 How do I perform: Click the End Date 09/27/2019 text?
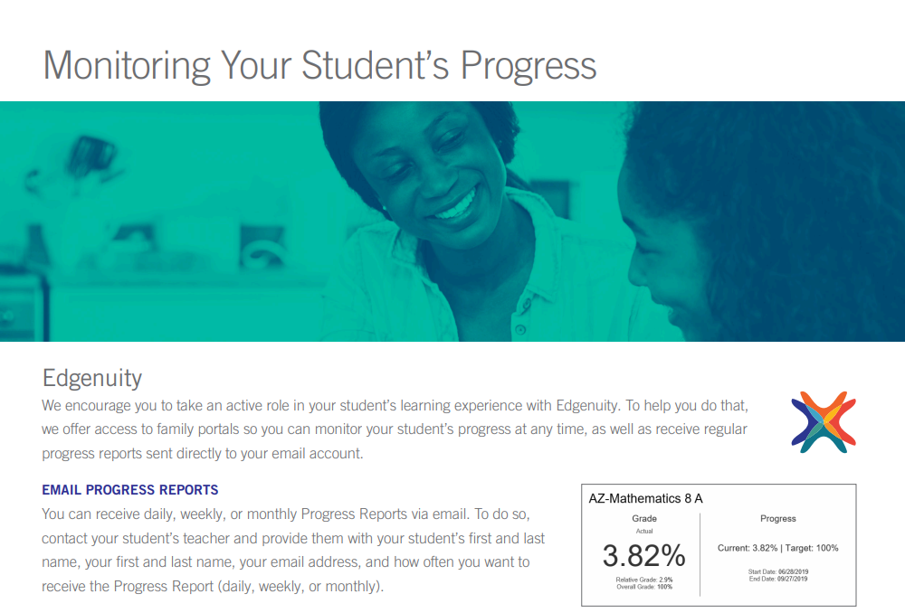(x=778, y=579)
